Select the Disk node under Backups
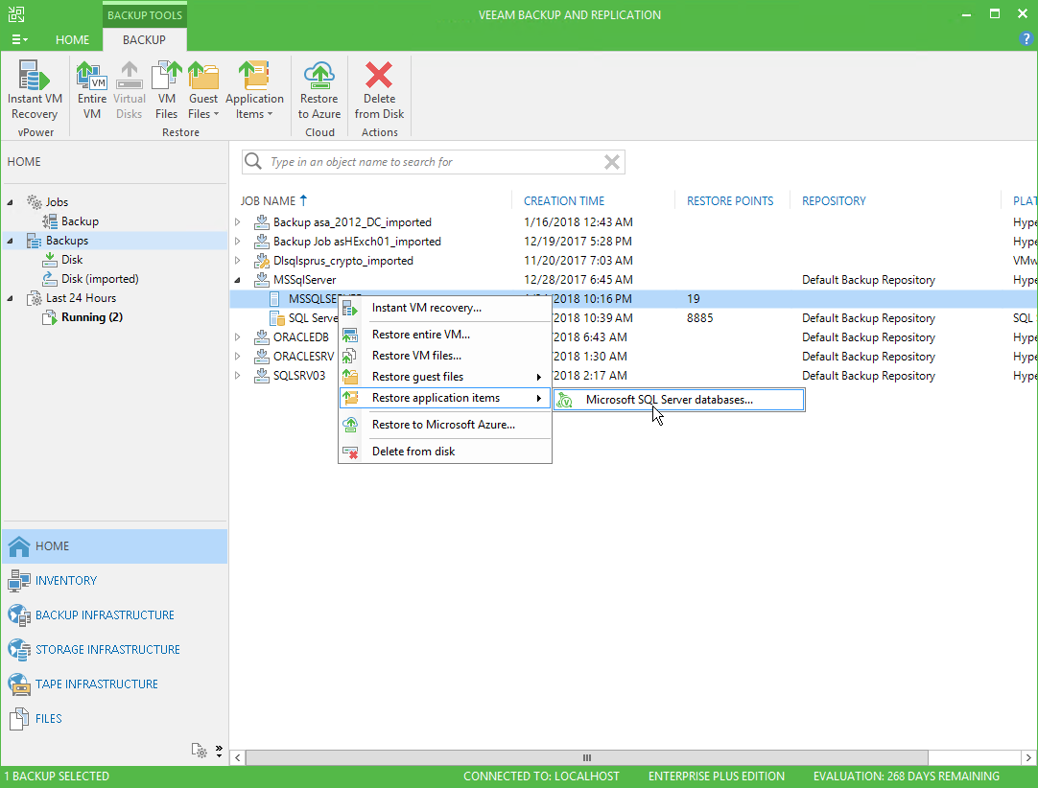This screenshot has width=1038, height=788. pyautogui.click(x=72, y=260)
